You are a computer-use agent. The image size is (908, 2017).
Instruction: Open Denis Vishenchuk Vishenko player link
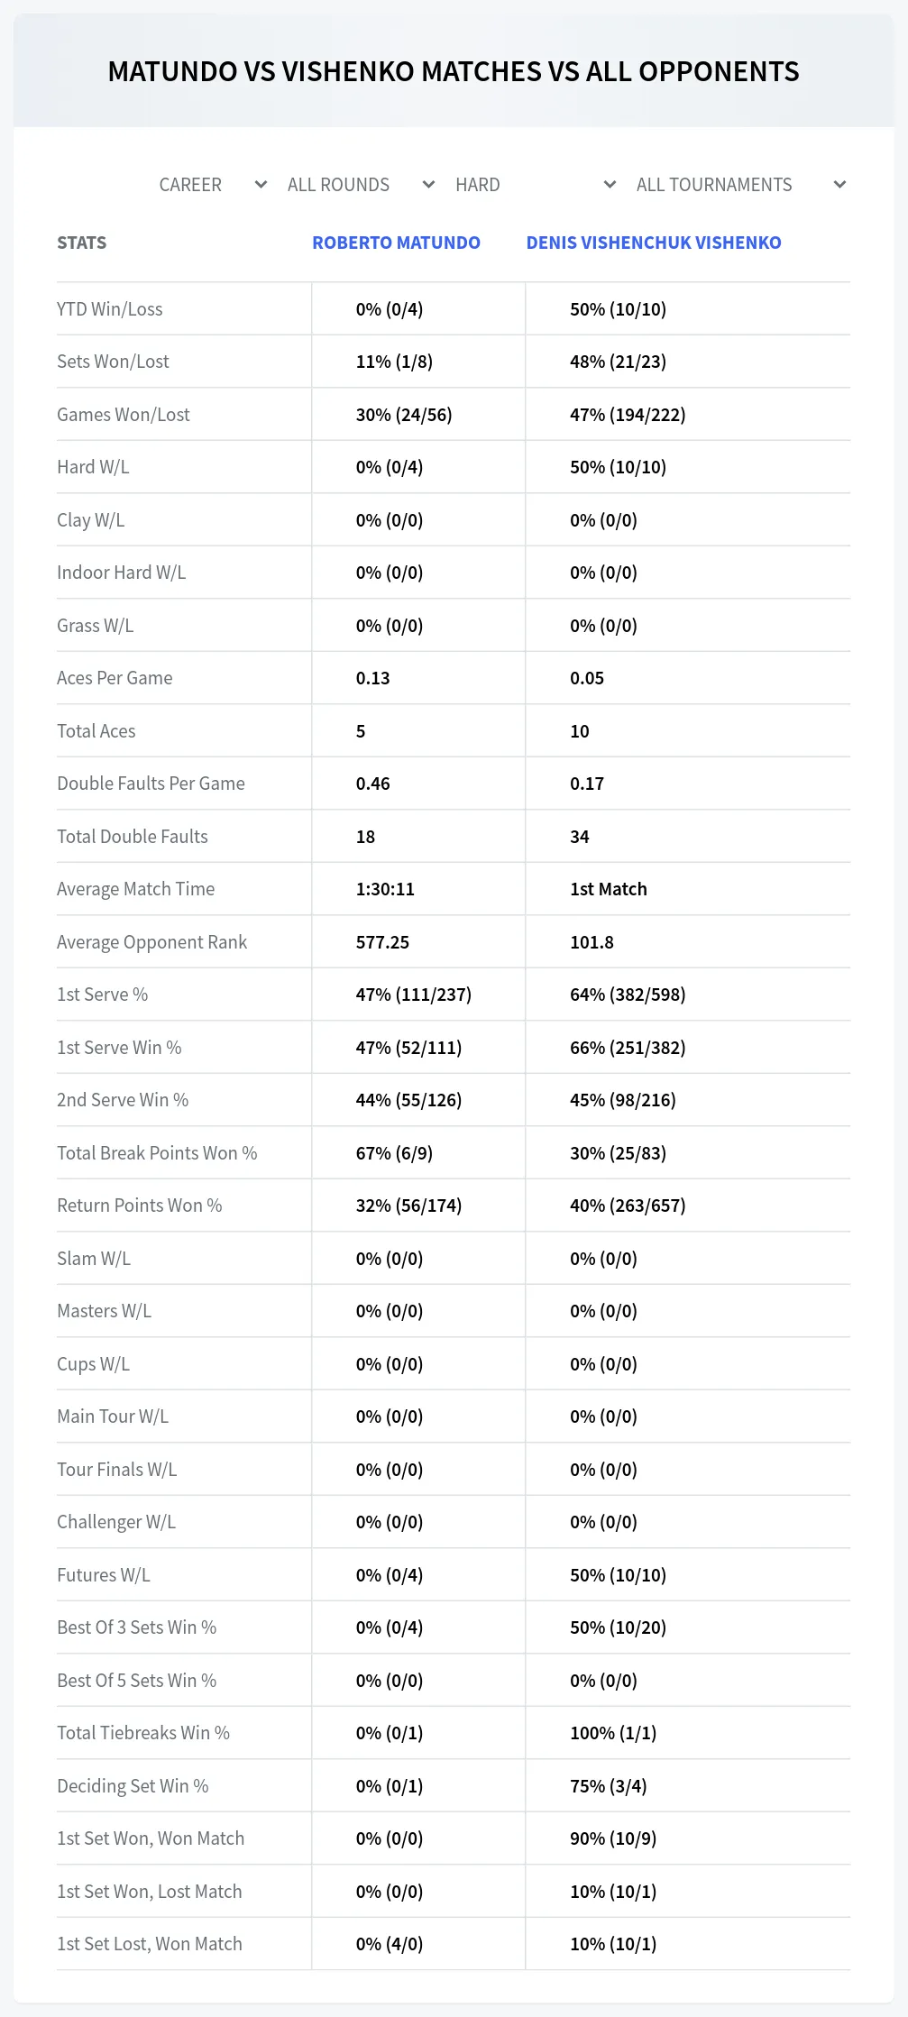[654, 243]
